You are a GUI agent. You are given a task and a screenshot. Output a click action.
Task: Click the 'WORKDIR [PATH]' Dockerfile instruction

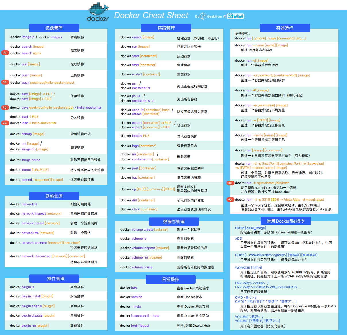(249, 268)
